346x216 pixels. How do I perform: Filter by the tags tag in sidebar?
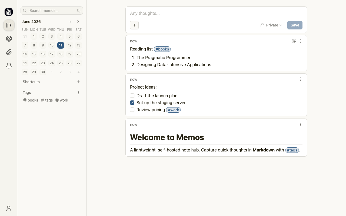tap(47, 100)
